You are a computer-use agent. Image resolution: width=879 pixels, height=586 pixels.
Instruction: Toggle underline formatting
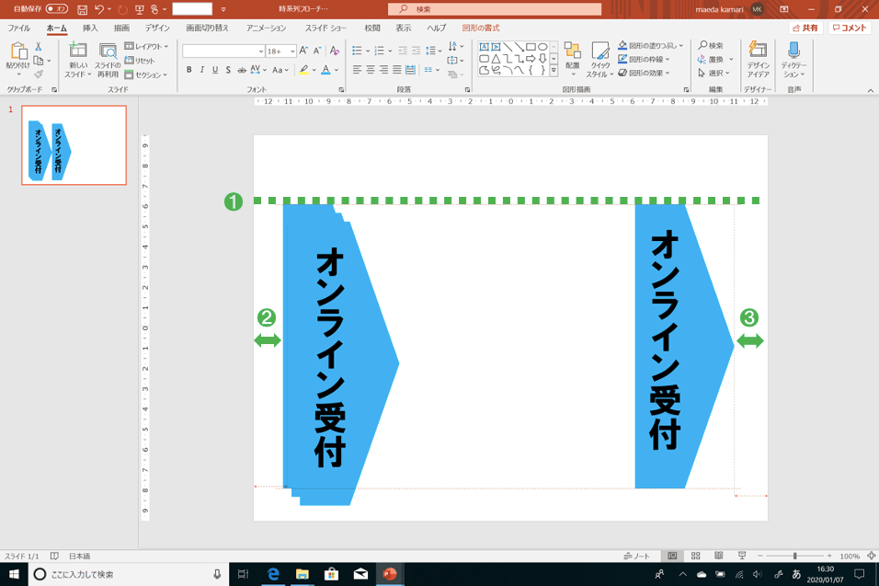click(x=215, y=70)
